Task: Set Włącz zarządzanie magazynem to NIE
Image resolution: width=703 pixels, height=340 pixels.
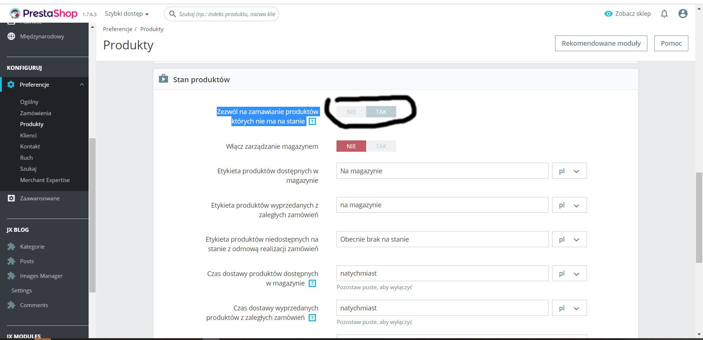Action: 351,146
